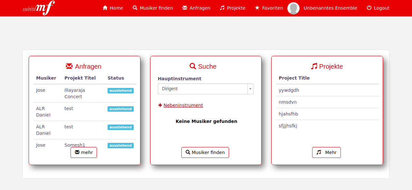
Task: Click the music note icon beside Projekte in navbar
Action: pyautogui.click(x=222, y=8)
